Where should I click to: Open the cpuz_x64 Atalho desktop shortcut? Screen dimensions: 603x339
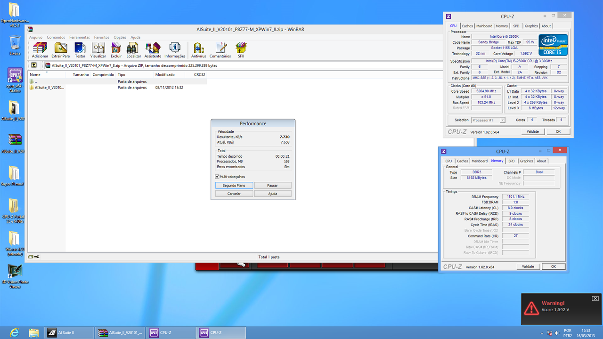[15, 80]
